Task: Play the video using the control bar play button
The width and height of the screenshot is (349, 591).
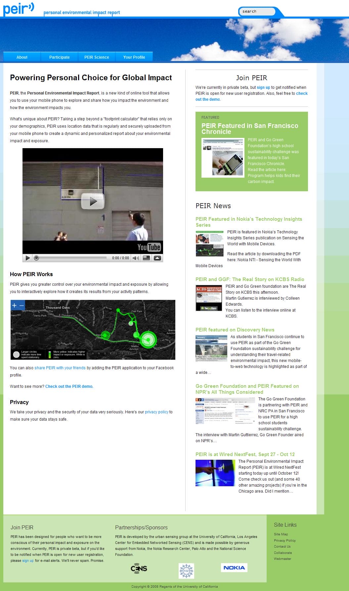Action: click(x=28, y=258)
